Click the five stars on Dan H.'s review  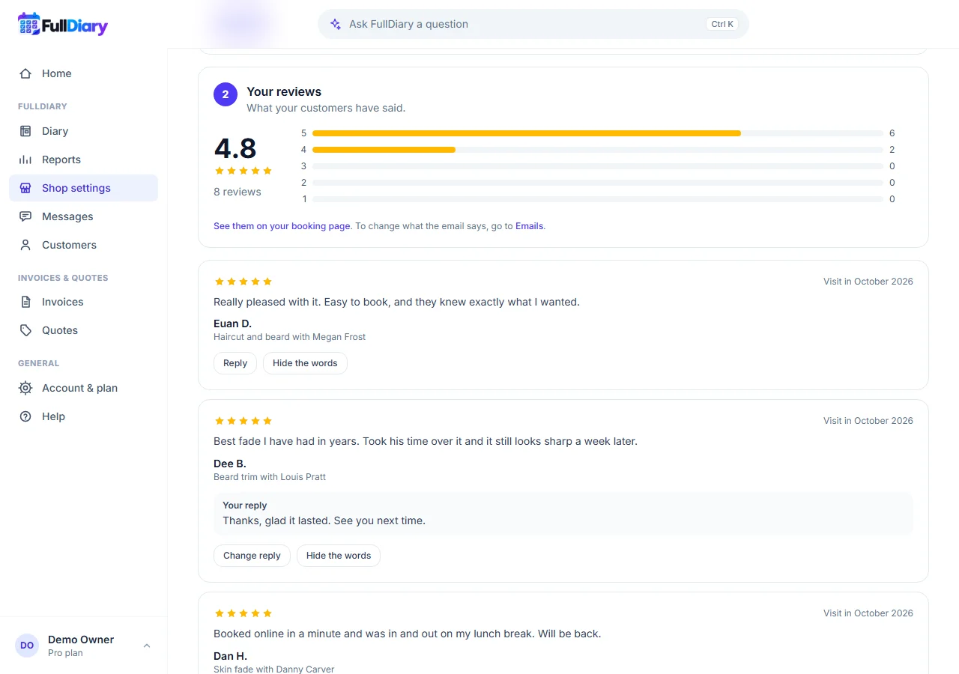click(243, 613)
